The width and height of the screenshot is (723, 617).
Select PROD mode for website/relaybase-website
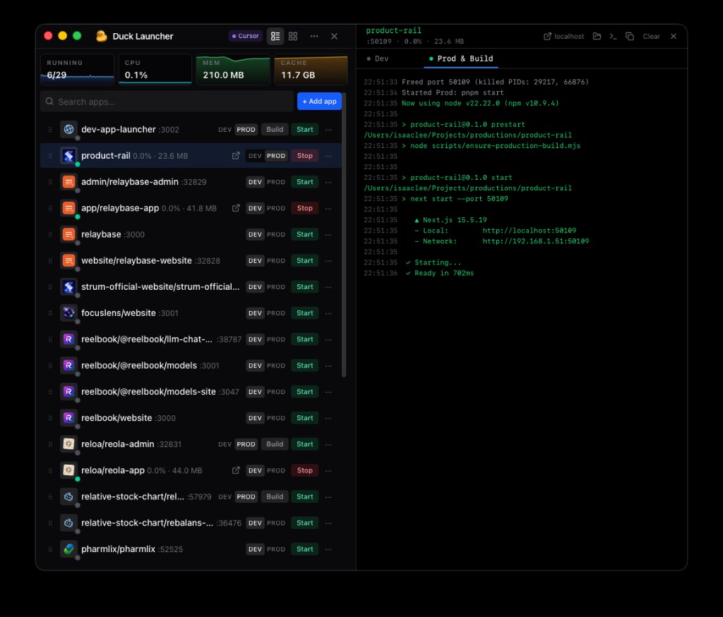tap(276, 261)
